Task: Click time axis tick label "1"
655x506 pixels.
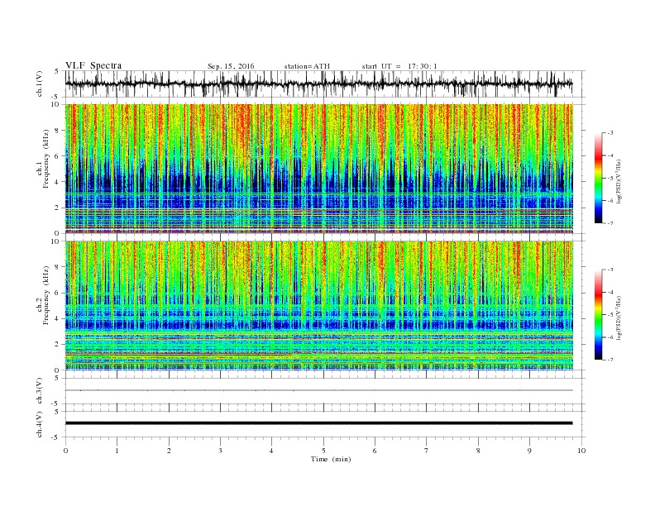Action: (117, 451)
